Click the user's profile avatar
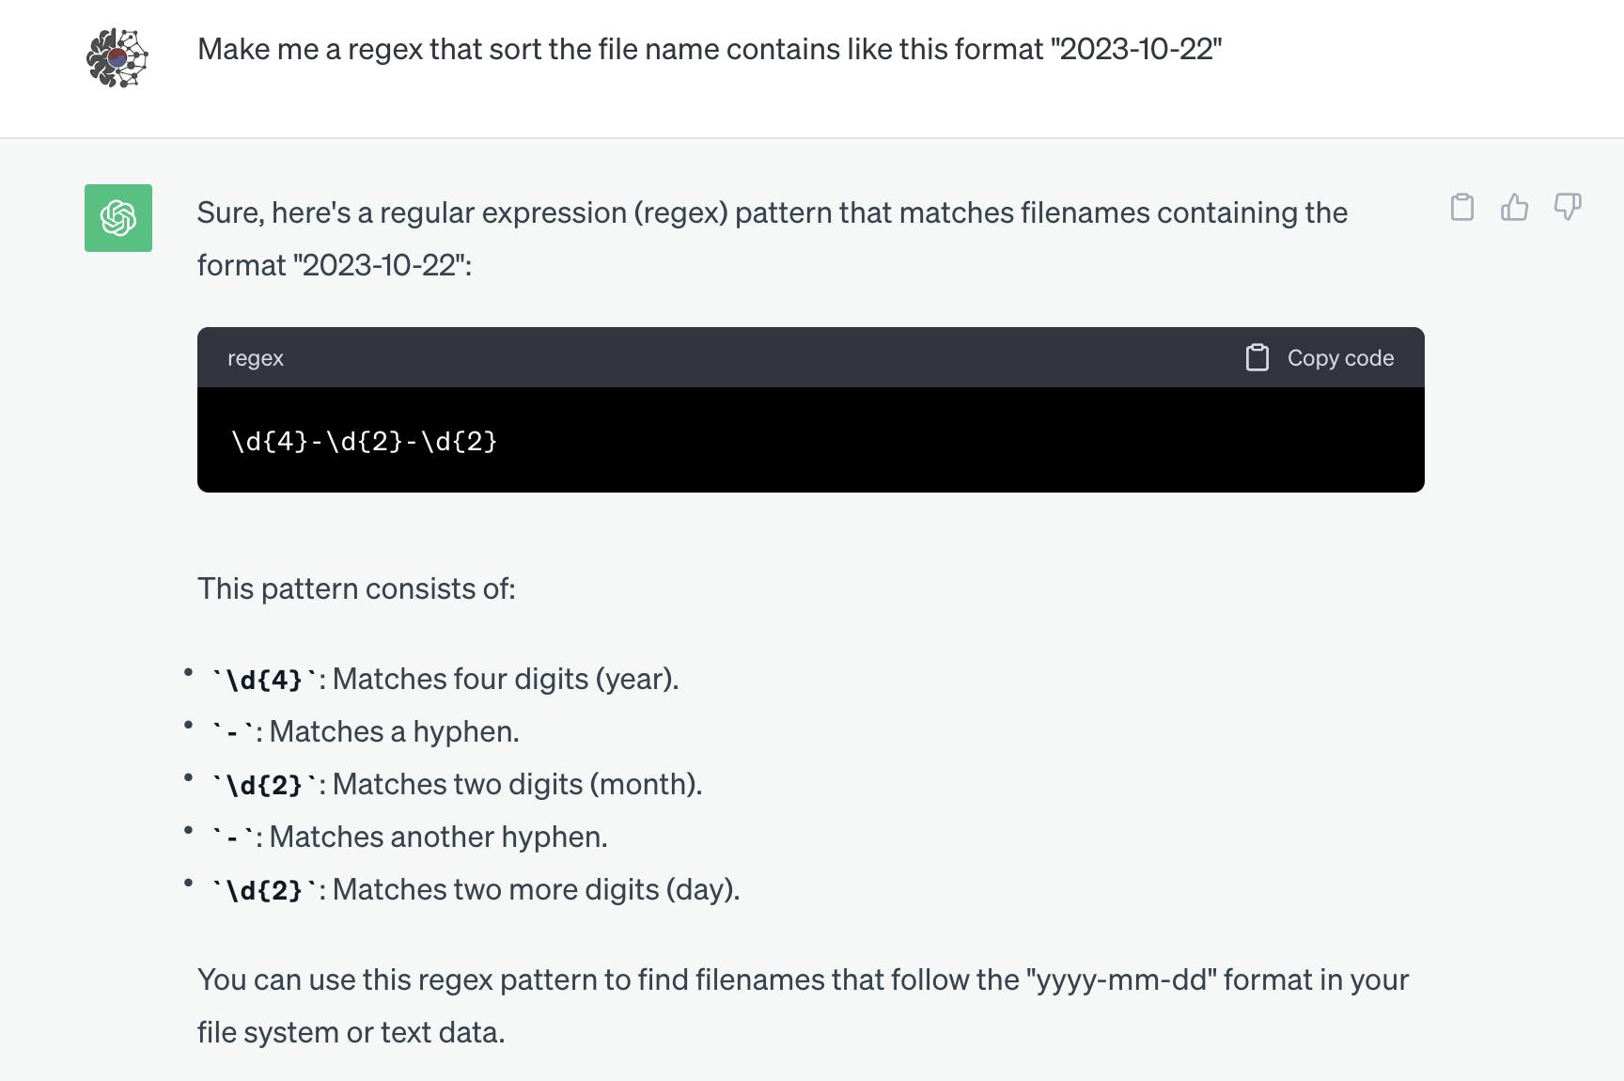 117,58
